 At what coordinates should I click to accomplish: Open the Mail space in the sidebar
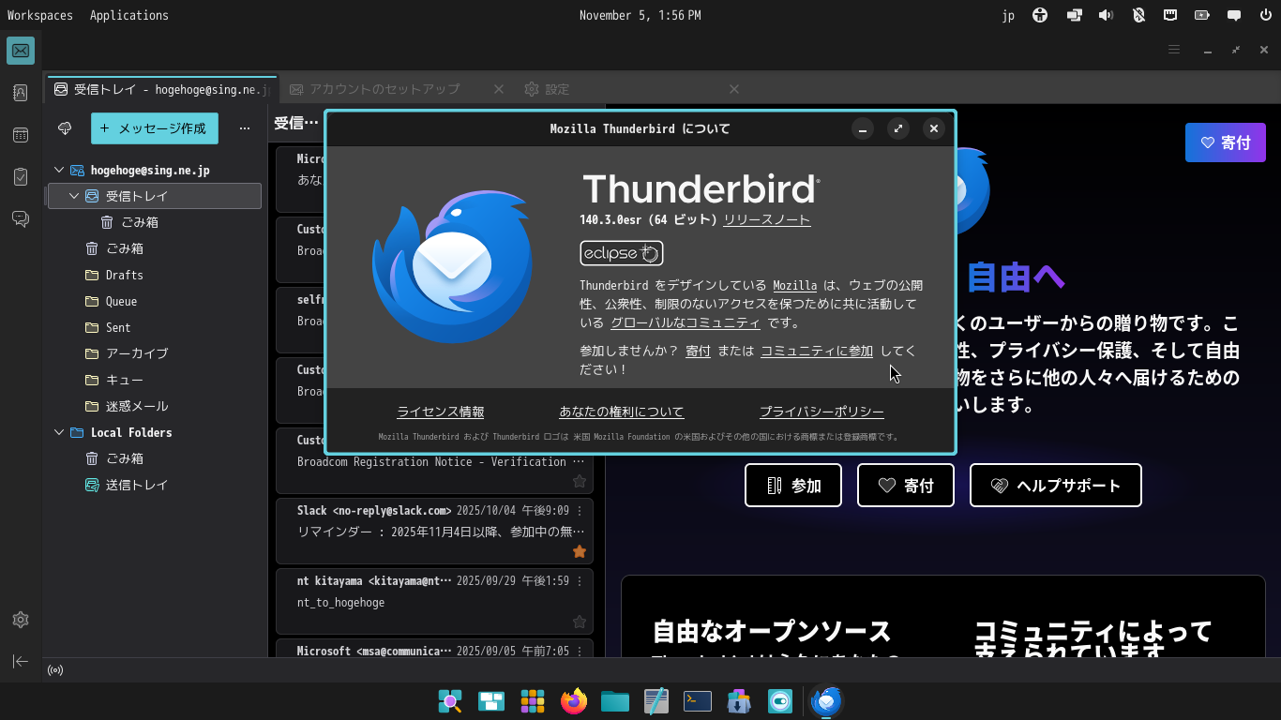click(x=21, y=51)
